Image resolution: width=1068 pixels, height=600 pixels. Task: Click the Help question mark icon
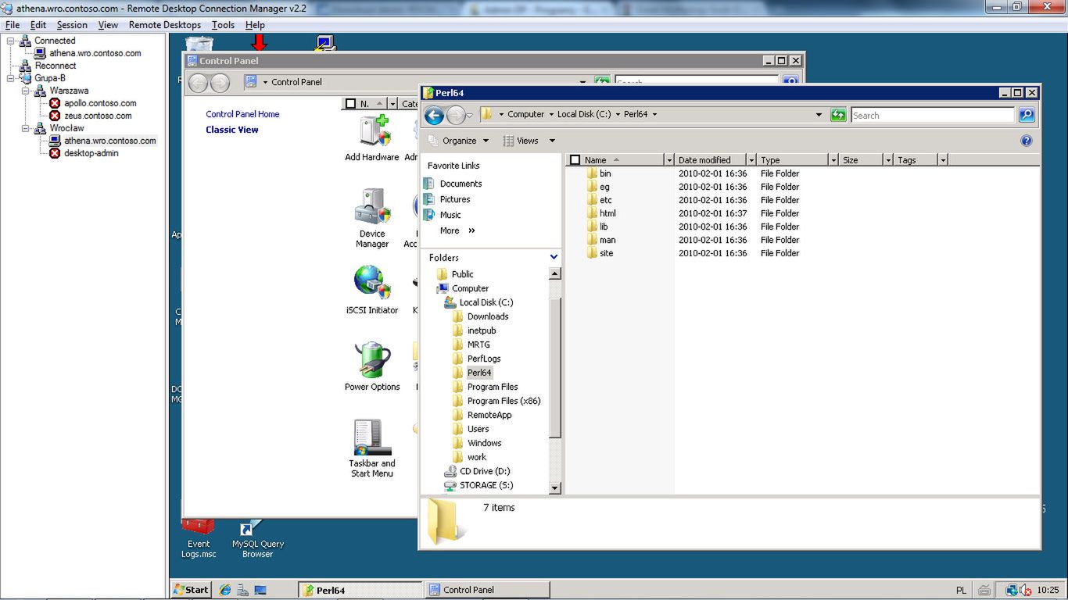1027,141
